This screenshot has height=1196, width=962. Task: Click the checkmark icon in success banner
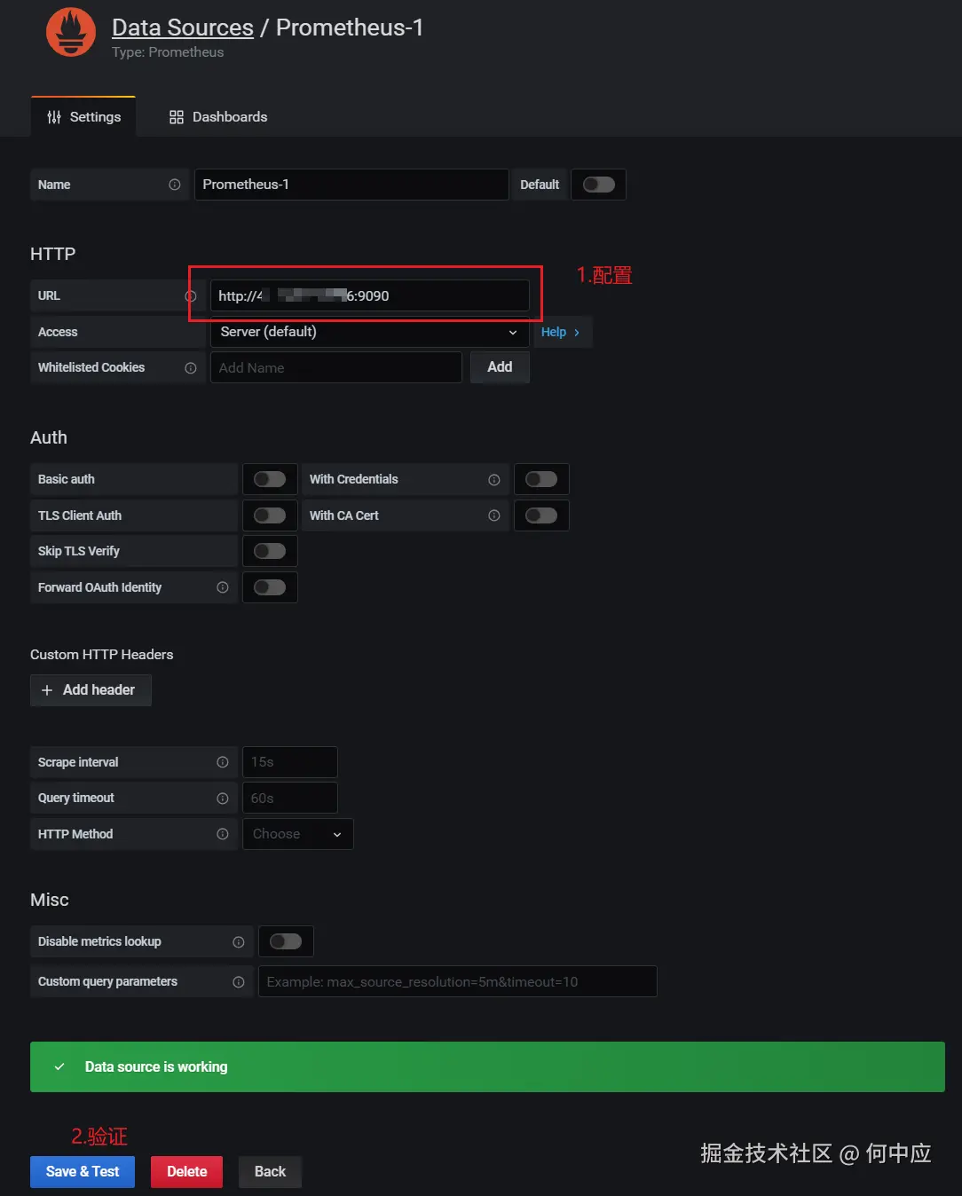pos(59,1066)
